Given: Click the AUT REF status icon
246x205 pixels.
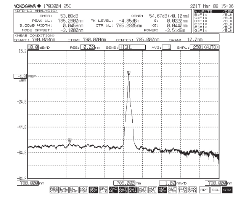Looking at the screenshot, I should click(x=162, y=190).
